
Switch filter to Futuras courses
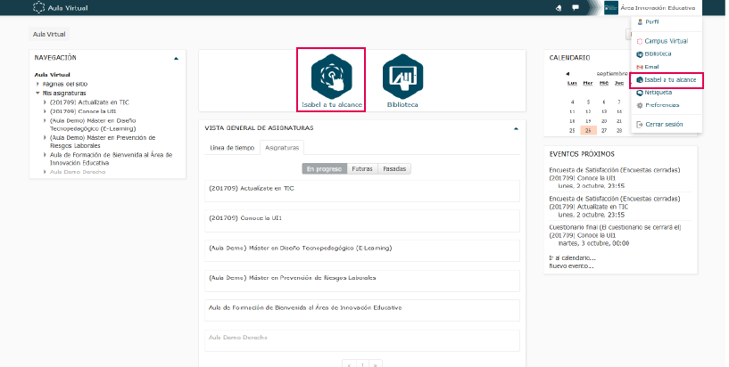(x=362, y=168)
